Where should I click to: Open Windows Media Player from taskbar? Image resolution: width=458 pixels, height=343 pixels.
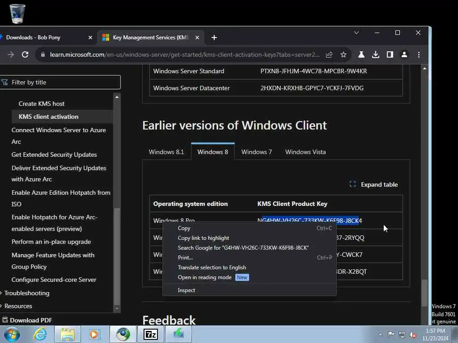[x=94, y=334]
